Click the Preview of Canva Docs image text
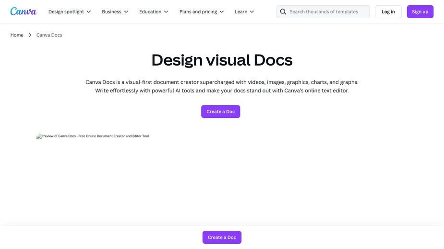This screenshot has width=444, height=249. coord(95,136)
